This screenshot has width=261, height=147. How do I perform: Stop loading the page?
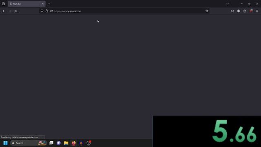point(16,11)
